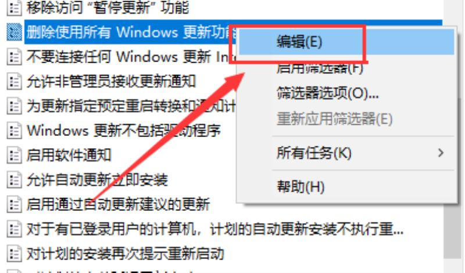Image resolution: width=465 pixels, height=273 pixels.
Task: Click policy icon beside 移除访问"暂停更新"功能
Action: point(14,8)
